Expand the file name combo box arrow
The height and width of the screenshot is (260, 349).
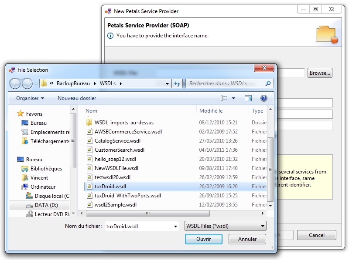[175, 227]
